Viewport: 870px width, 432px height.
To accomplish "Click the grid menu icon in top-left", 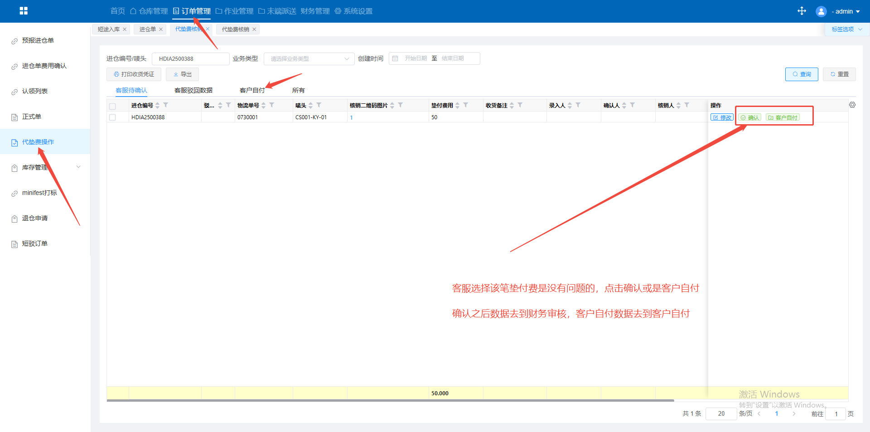I will [x=24, y=11].
